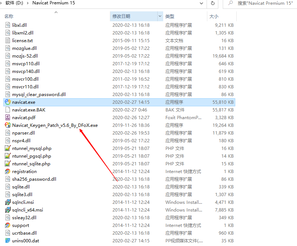Image resolution: width=297 pixels, height=246 pixels.
Task: Click the search magnifier icon
Action: (x=230, y=3)
